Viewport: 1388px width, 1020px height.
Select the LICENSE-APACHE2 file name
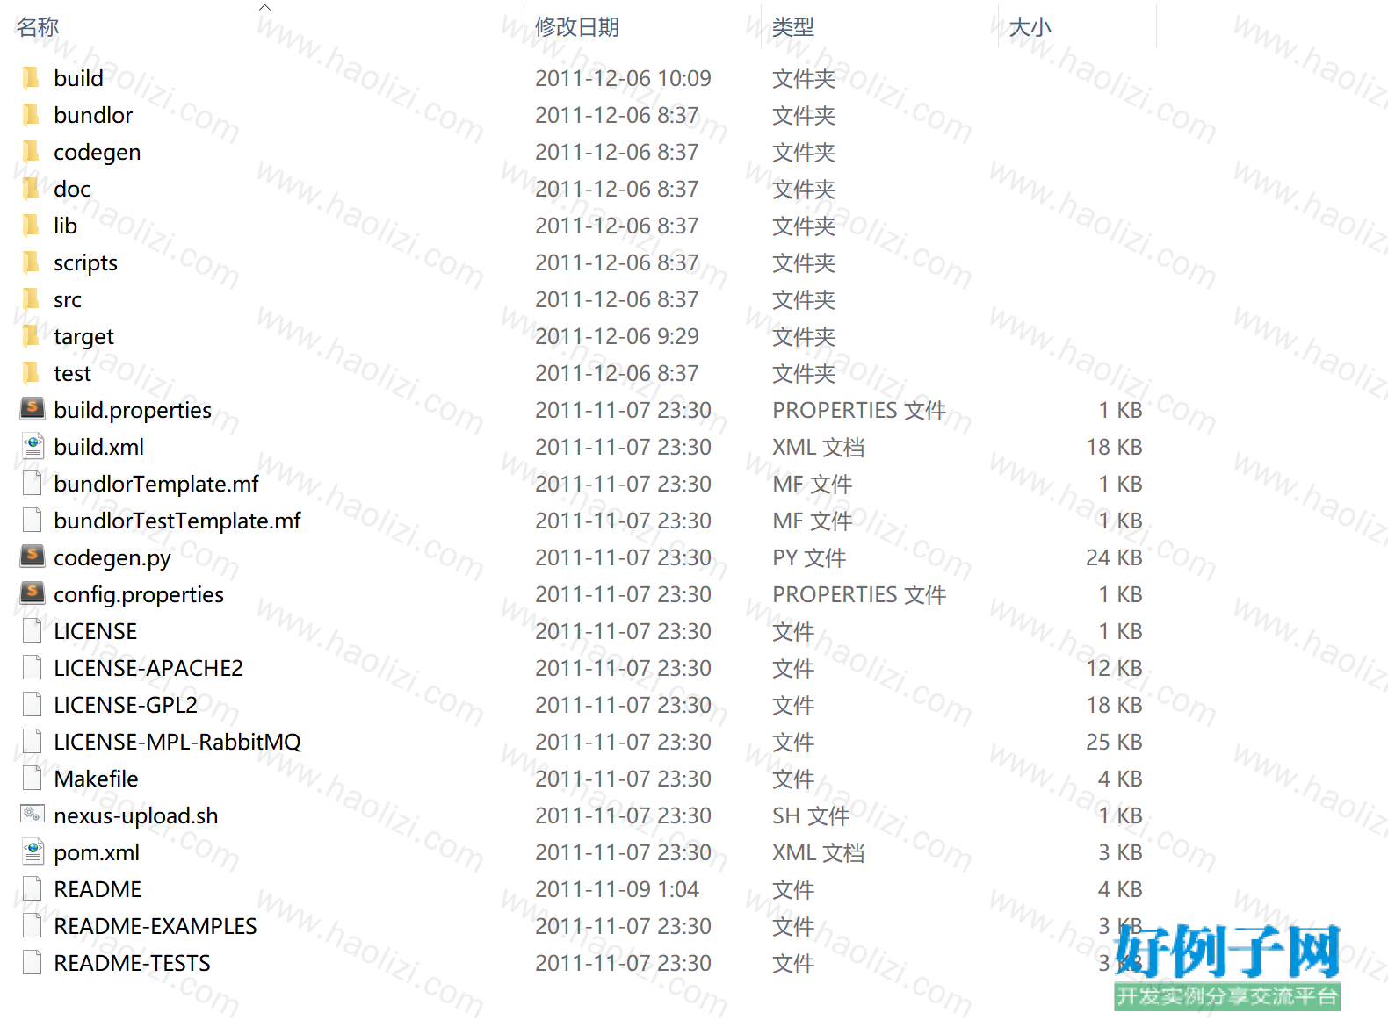[148, 668]
